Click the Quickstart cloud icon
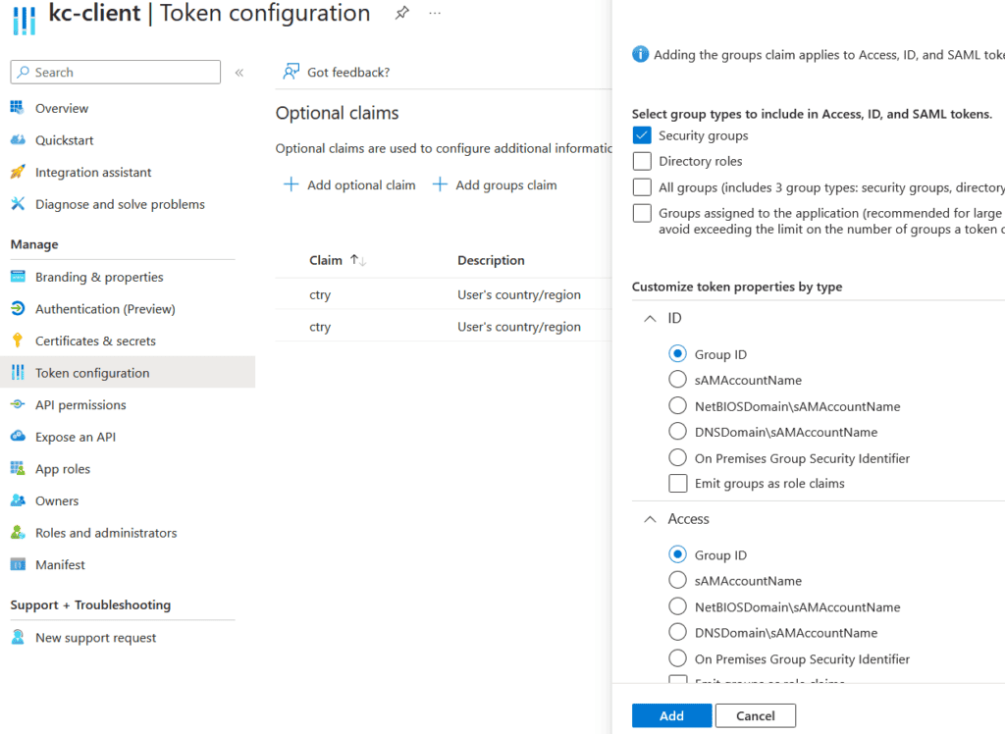Viewport: 1005px width, 734px height. click(18, 139)
